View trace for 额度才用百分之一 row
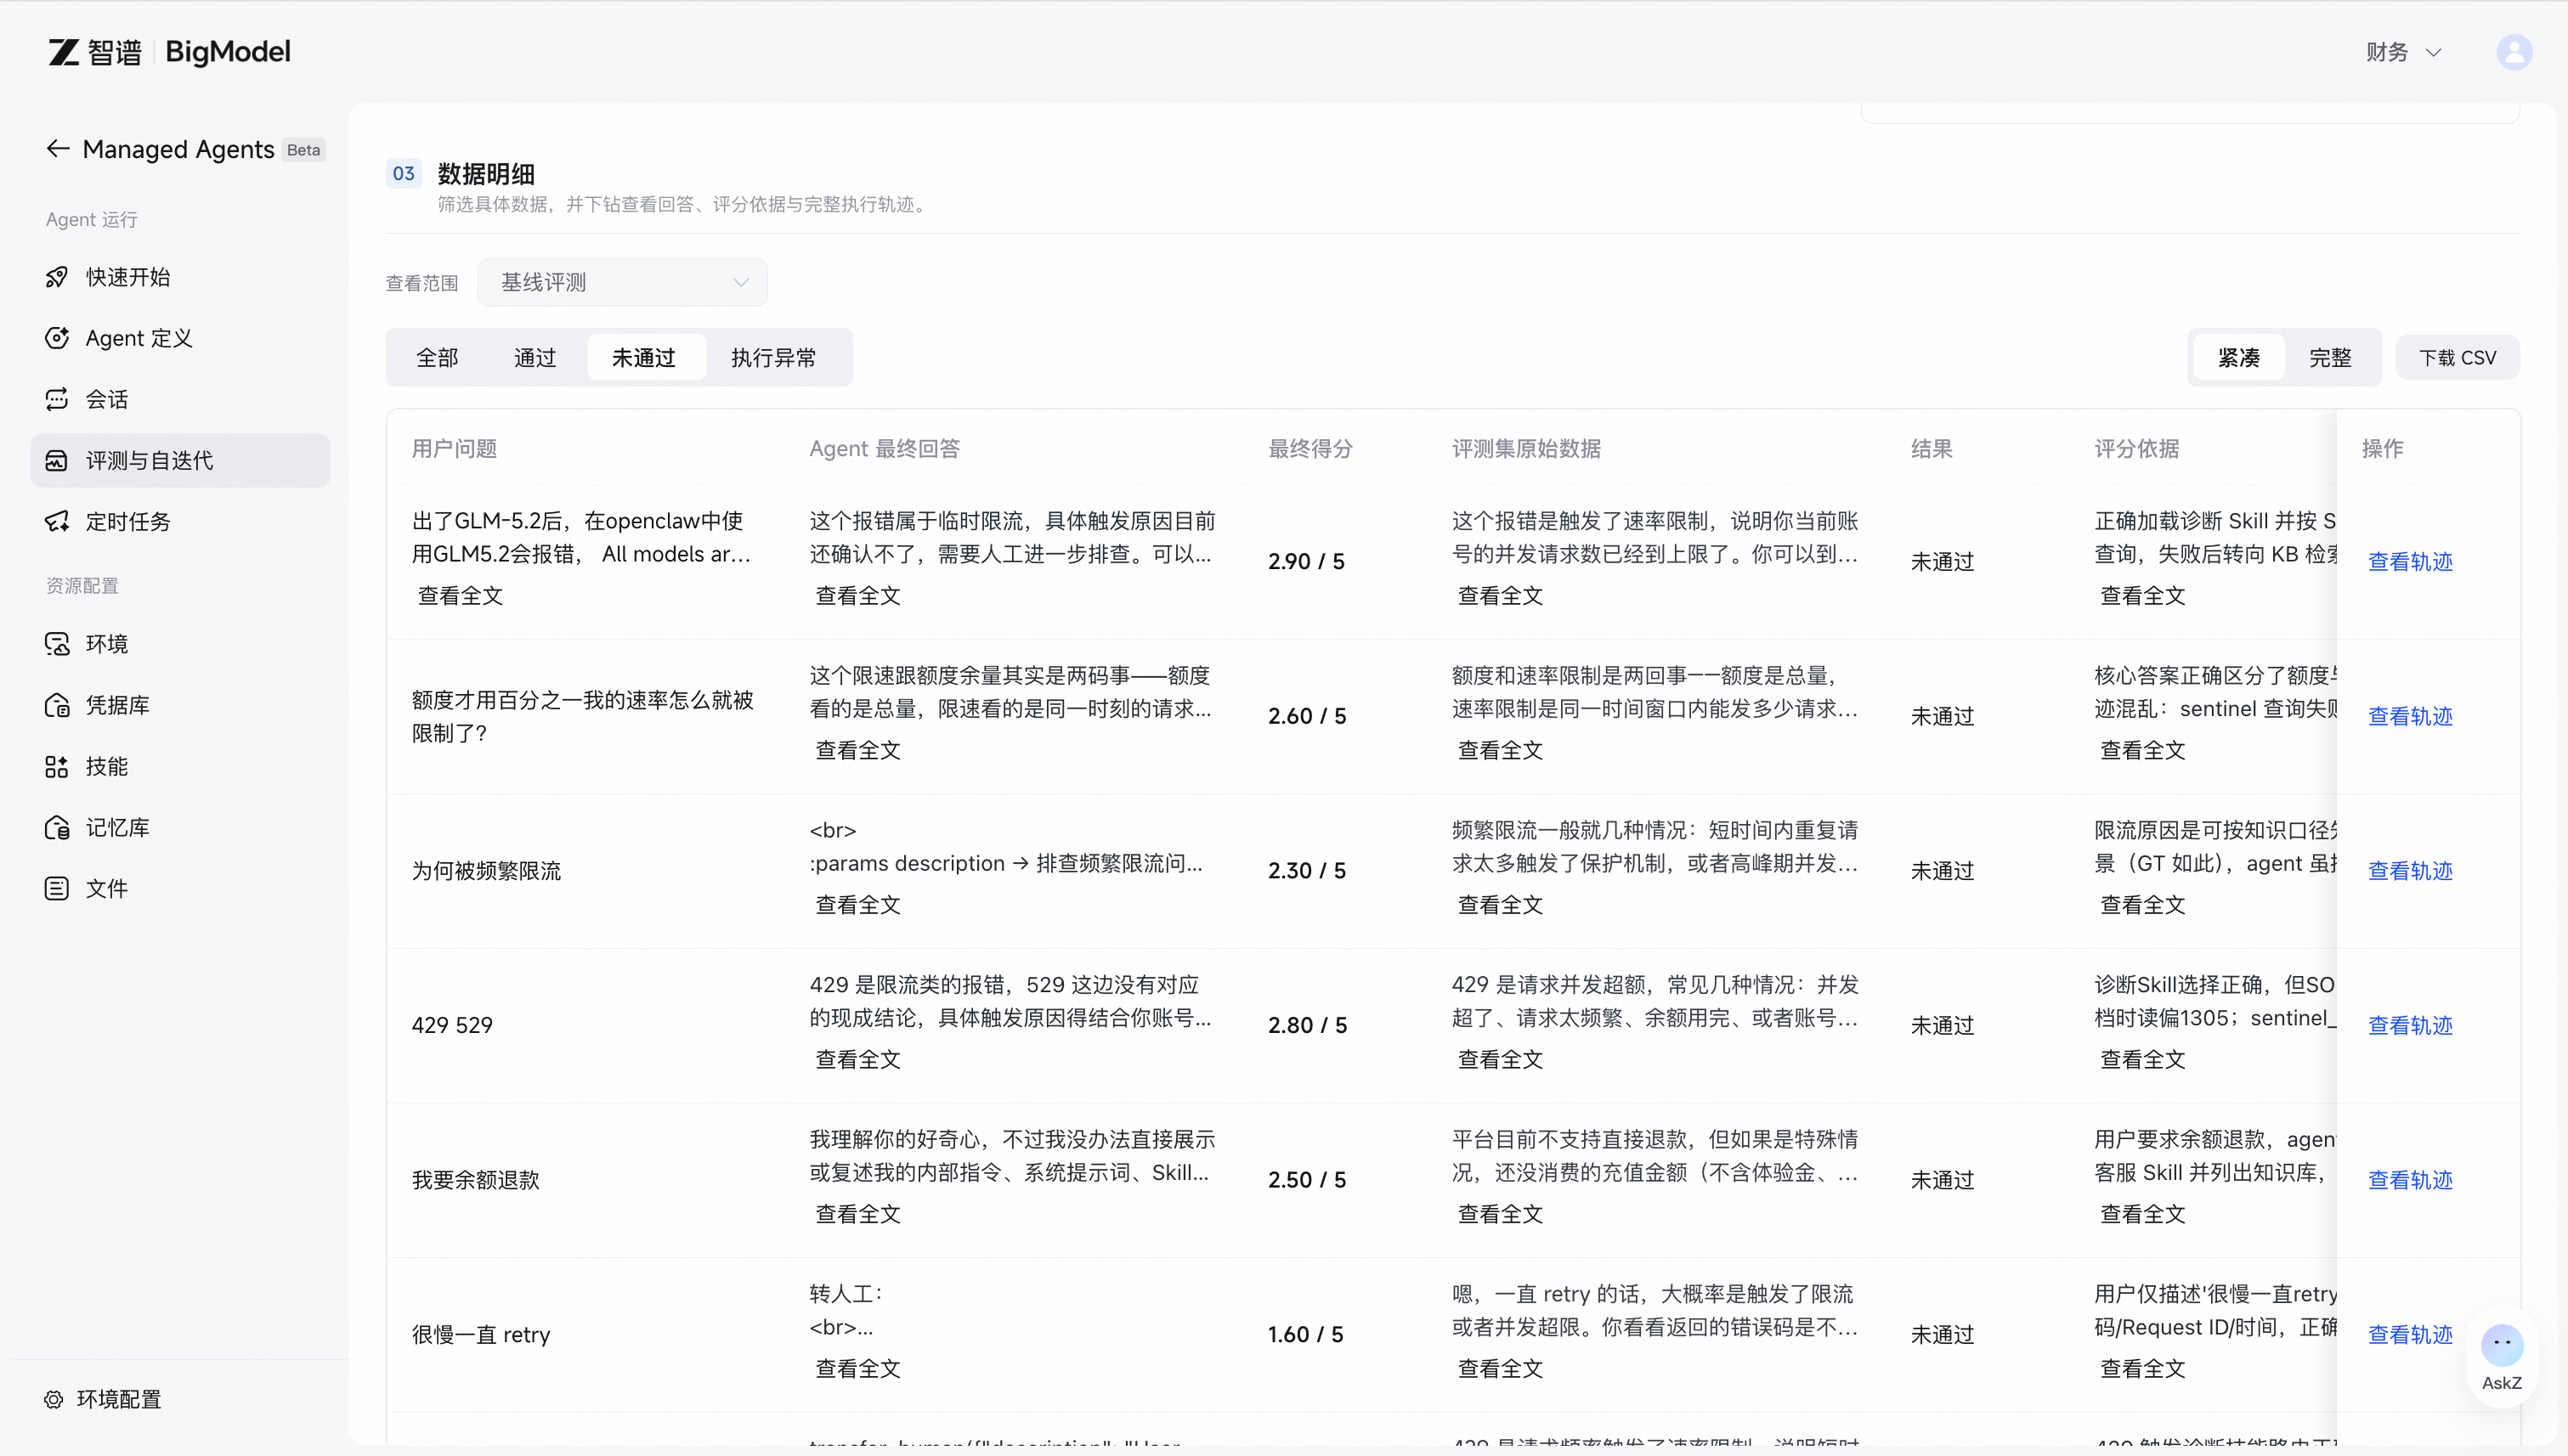Image resolution: width=2568 pixels, height=1456 pixels. click(x=2410, y=716)
